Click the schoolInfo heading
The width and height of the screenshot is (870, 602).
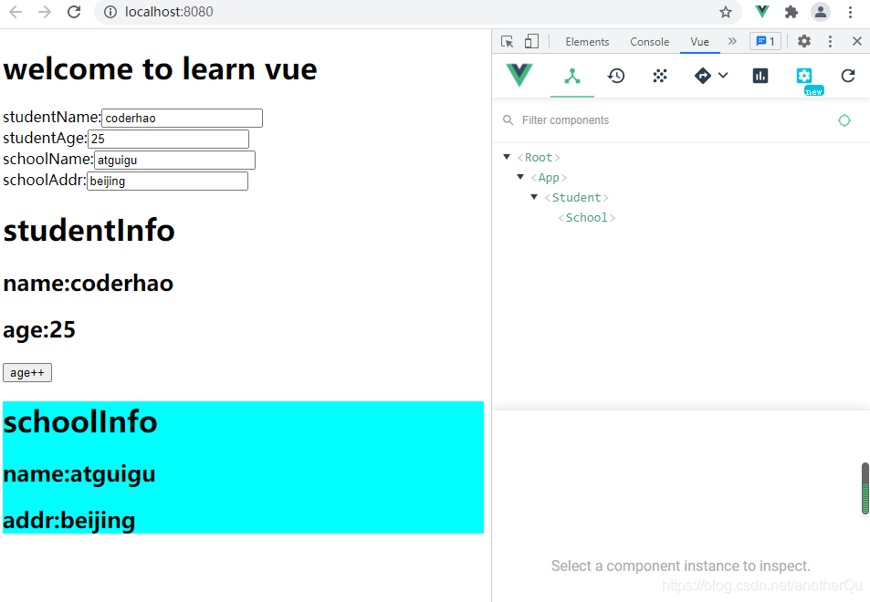[x=80, y=421]
